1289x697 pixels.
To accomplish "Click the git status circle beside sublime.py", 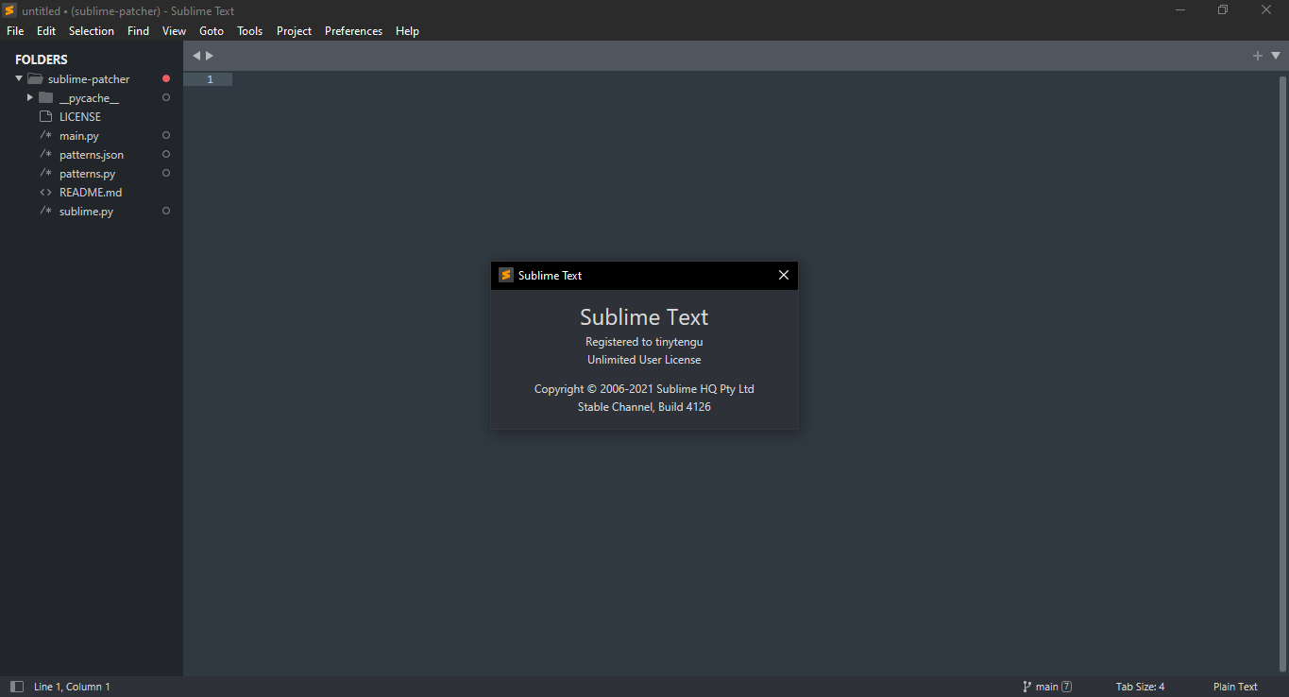I will tap(166, 212).
